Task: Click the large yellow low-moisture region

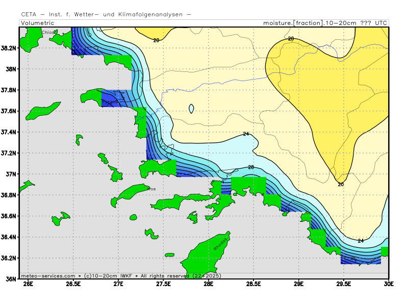Action: [x=326, y=87]
